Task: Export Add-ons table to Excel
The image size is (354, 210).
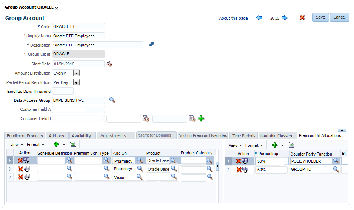Action: coord(73,145)
